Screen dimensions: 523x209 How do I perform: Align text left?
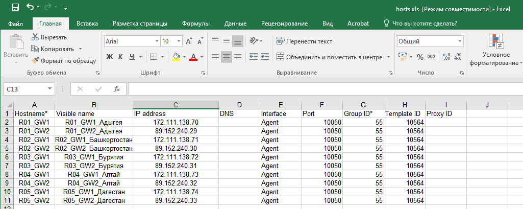215,57
